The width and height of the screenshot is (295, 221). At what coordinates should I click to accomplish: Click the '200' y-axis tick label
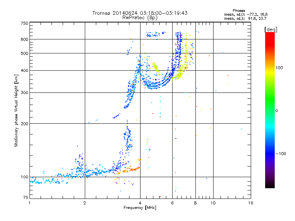point(24,124)
